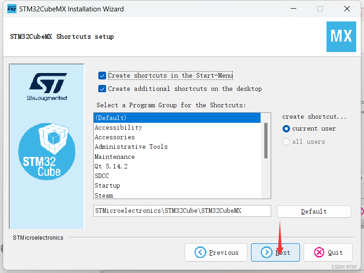
Task: Select Startup in the program group list
Action: click(177, 186)
